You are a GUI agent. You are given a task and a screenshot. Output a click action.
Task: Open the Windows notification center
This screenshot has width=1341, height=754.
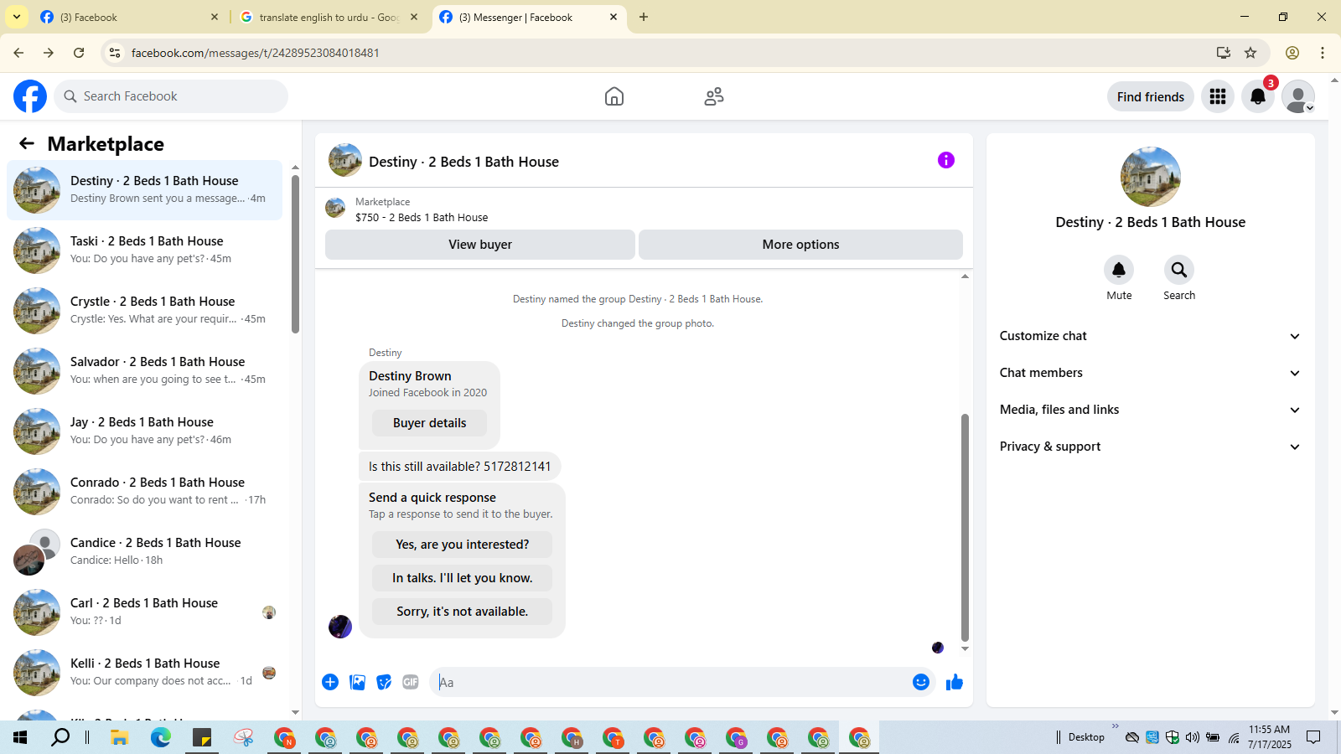tap(1313, 737)
